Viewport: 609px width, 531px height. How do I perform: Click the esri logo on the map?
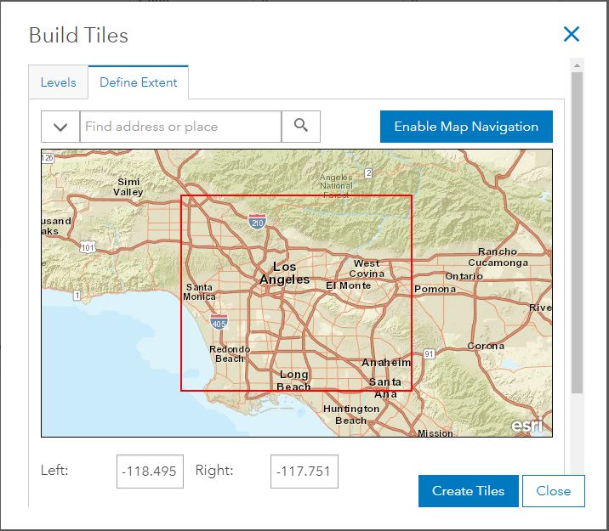(x=526, y=425)
